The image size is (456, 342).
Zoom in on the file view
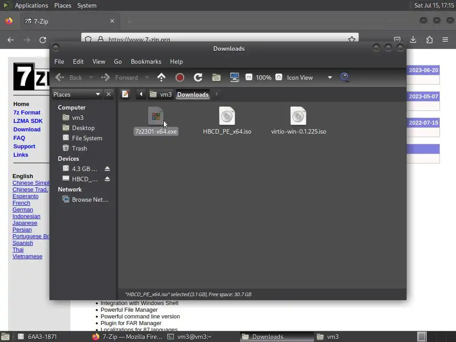pos(279,77)
